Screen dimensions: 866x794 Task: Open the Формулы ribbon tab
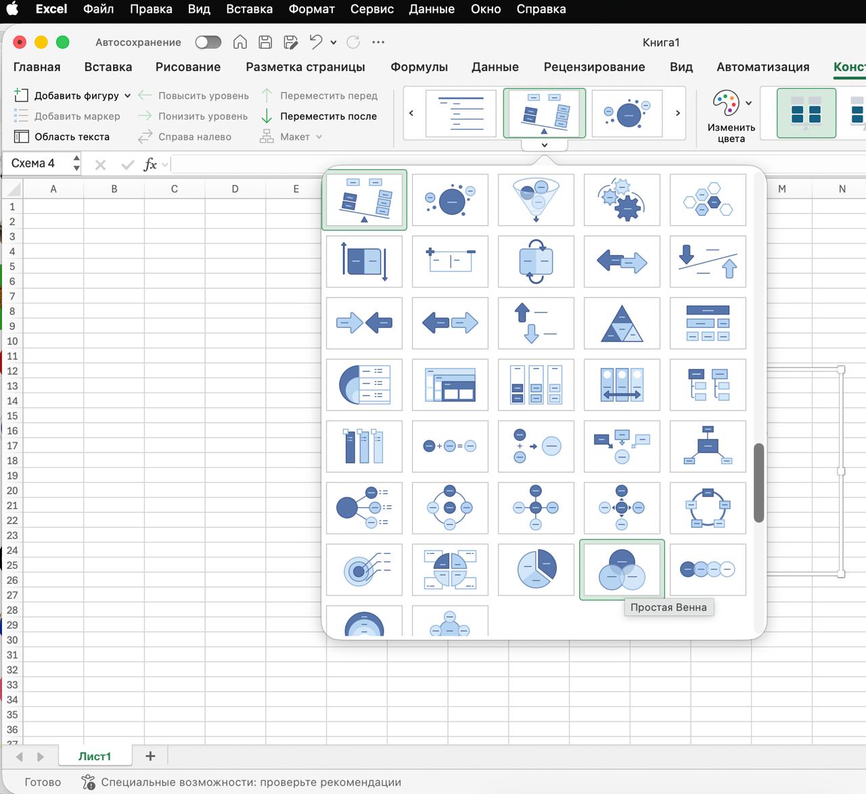pyautogui.click(x=419, y=67)
